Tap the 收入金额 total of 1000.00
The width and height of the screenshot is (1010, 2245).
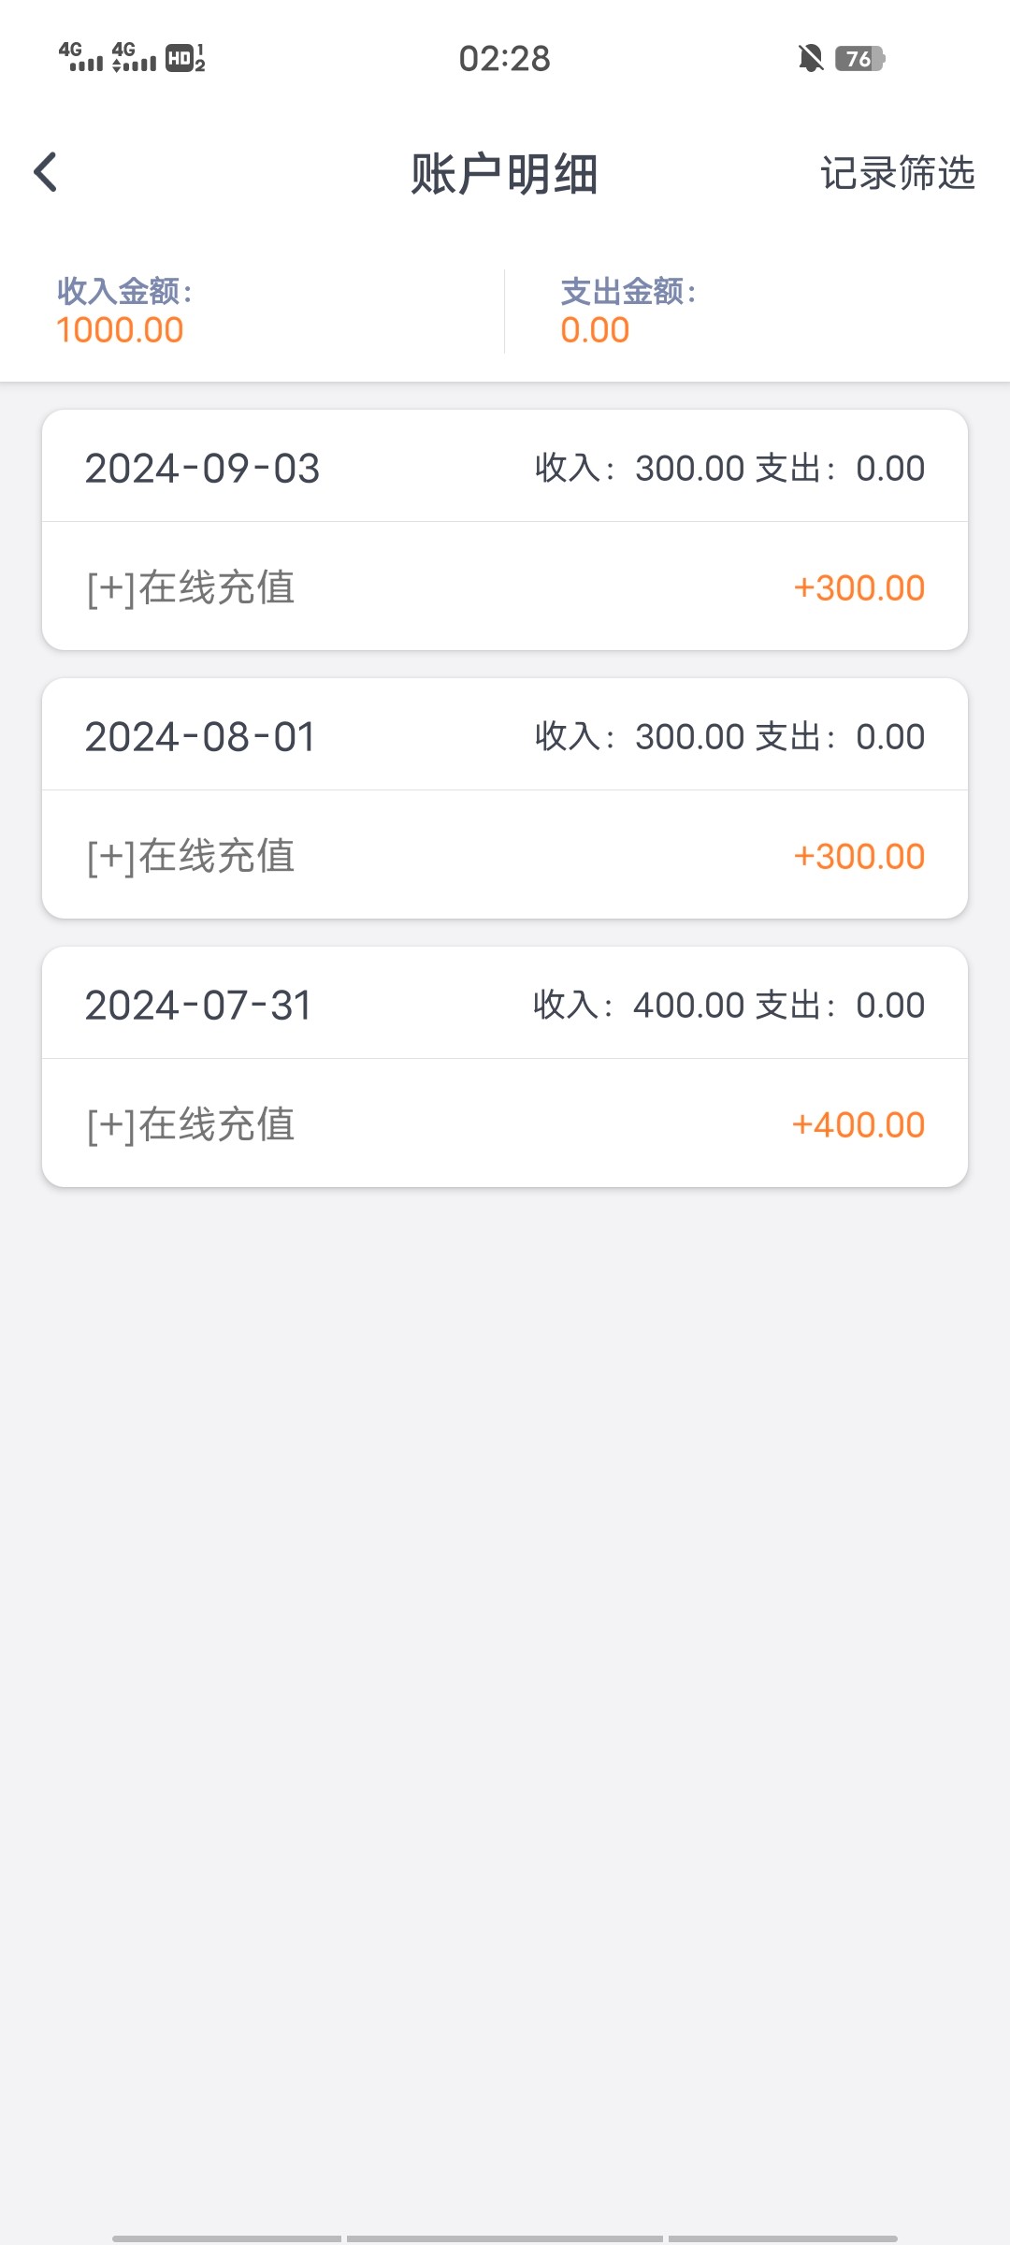point(120,330)
